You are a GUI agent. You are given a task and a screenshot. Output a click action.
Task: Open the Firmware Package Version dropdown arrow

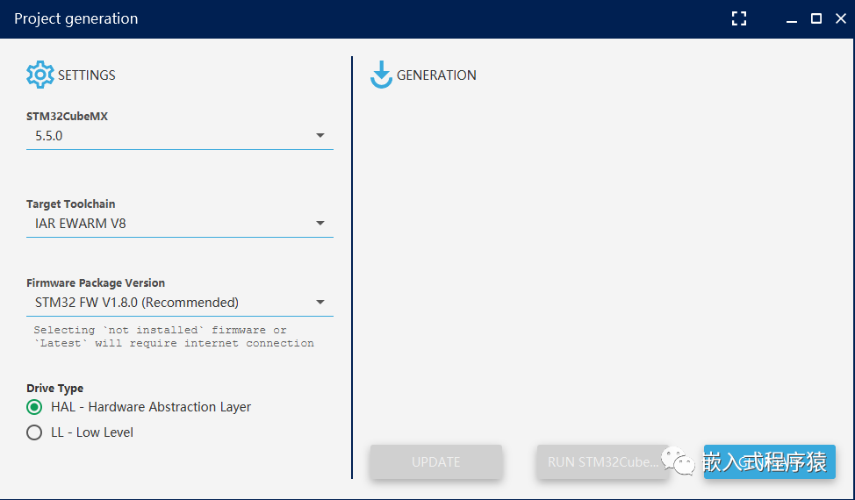click(320, 303)
